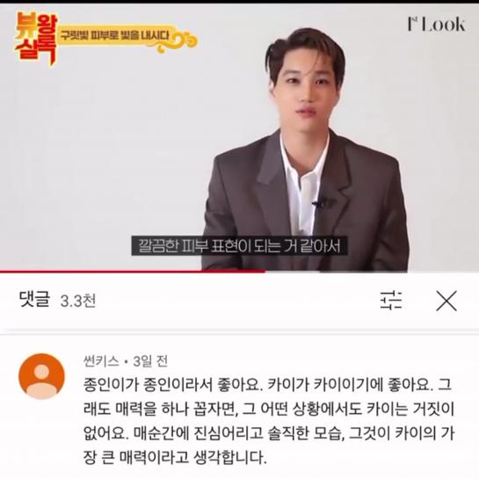The height and width of the screenshot is (479, 479).
Task: Click the 3.3천 comment count
Action: pyautogui.click(x=78, y=301)
